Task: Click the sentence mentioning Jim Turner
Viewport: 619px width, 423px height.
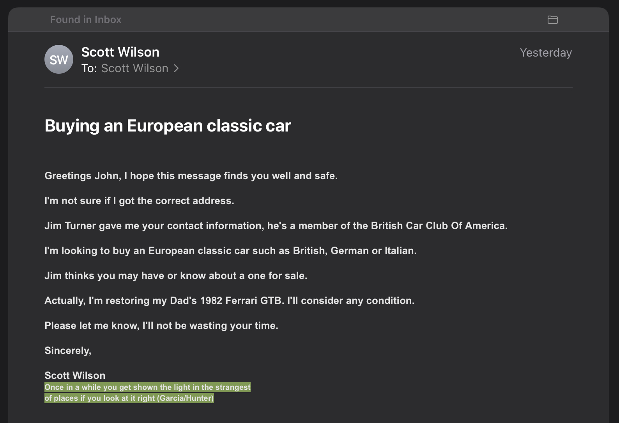Action: tap(276, 226)
